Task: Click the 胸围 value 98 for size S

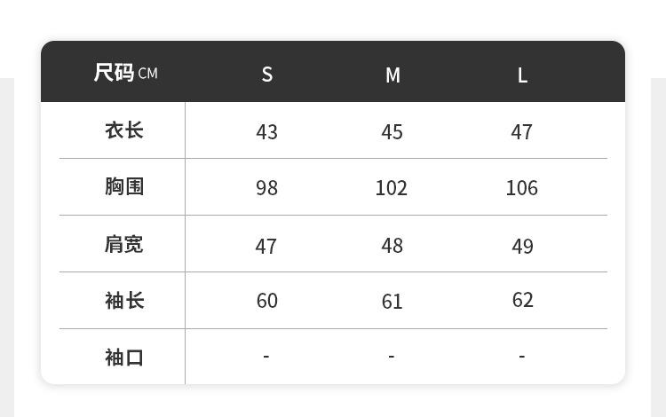Action: [266, 188]
